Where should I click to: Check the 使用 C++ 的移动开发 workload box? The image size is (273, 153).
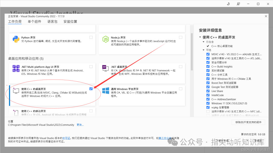click(x=91, y=111)
